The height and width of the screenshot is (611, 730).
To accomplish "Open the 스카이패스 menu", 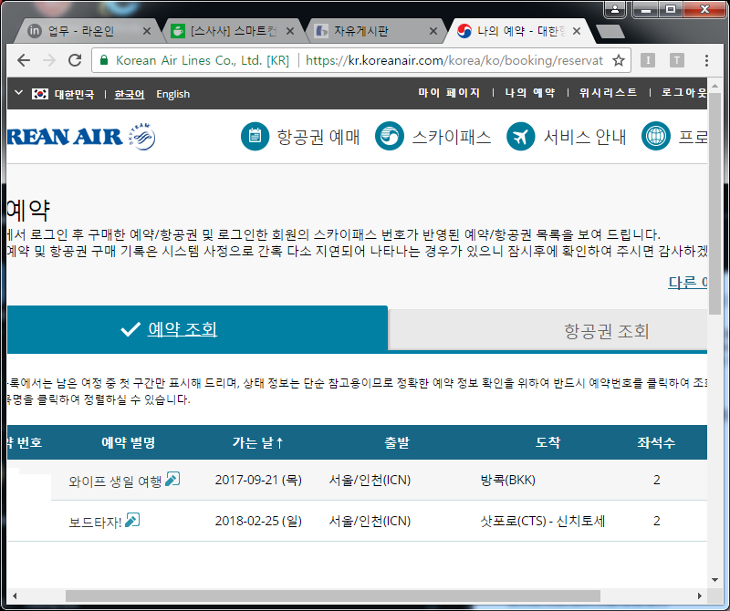I will coord(452,137).
